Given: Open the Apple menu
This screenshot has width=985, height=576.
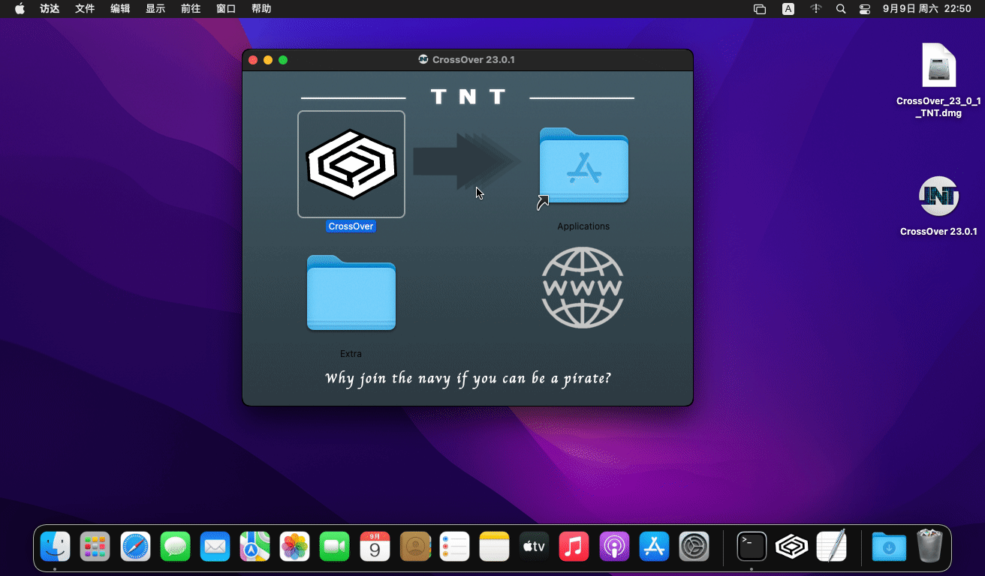Looking at the screenshot, I should click(20, 9).
